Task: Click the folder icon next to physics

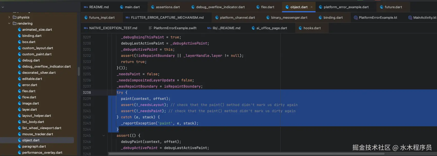Action: (15, 17)
